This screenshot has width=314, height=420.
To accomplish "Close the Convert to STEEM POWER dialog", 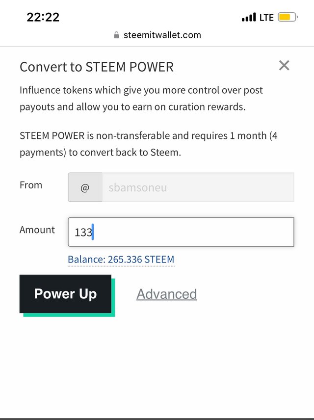I will (x=284, y=65).
